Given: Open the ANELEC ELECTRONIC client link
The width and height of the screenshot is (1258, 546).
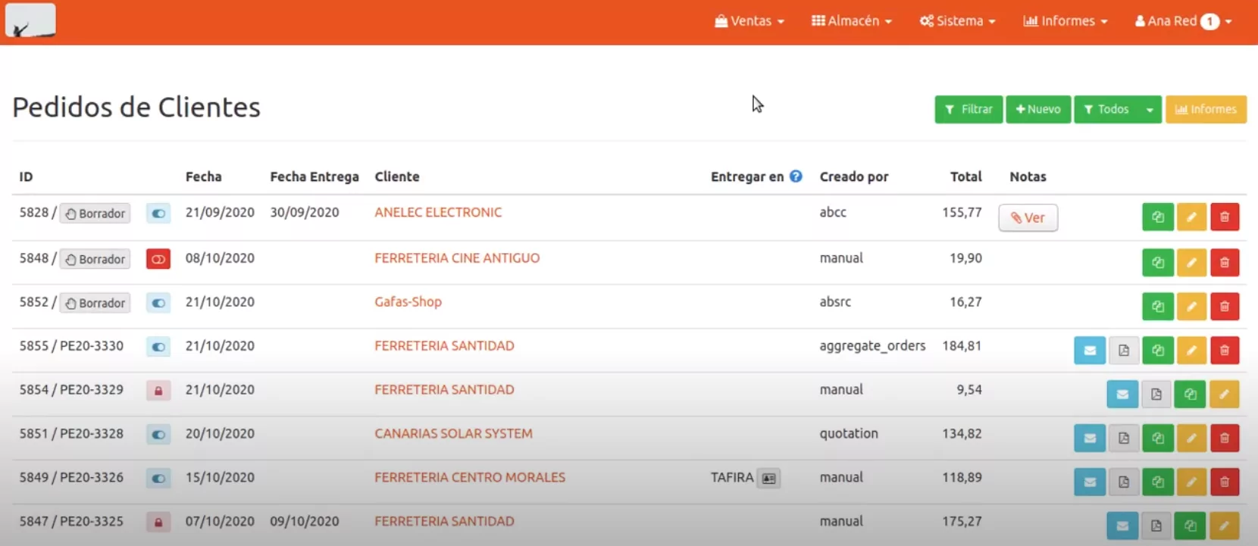Looking at the screenshot, I should 438,213.
